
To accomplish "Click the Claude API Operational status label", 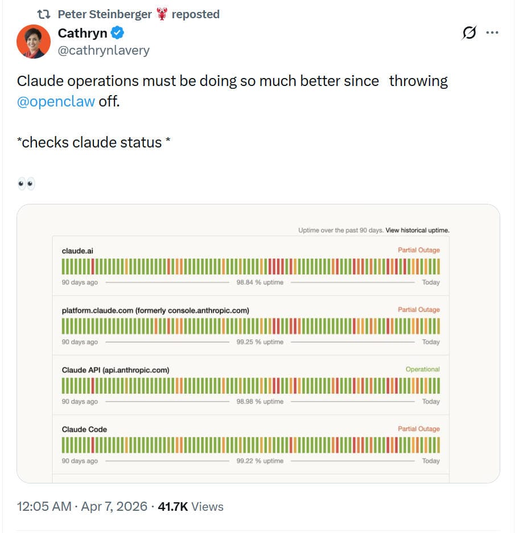I will tap(422, 369).
